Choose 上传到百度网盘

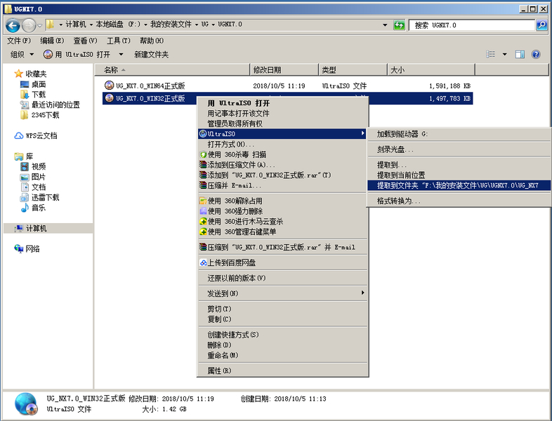pyautogui.click(x=283, y=262)
